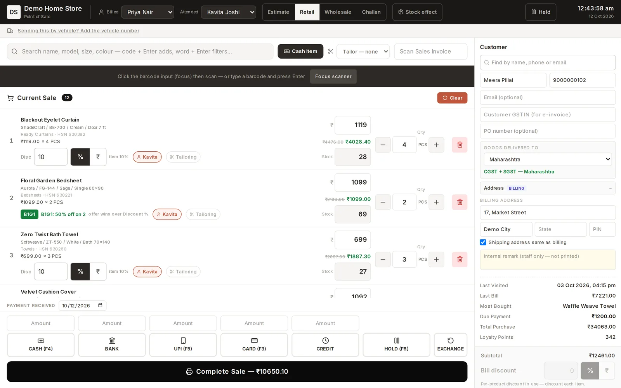
Task: Toggle Tailoring on Floral Garden Bedsheet
Action: pyautogui.click(x=203, y=214)
